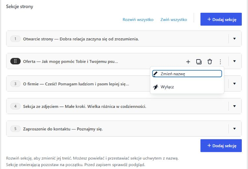248x169 pixels.
Task: Add a section after the Oferta row
Action: tap(188, 62)
